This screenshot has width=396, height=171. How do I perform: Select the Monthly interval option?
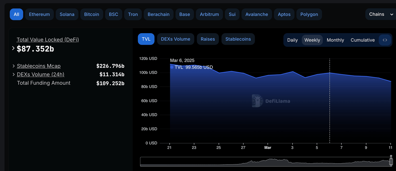pos(335,40)
